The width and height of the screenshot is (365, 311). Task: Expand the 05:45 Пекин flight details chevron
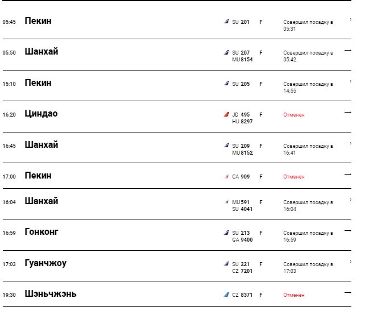click(351, 19)
